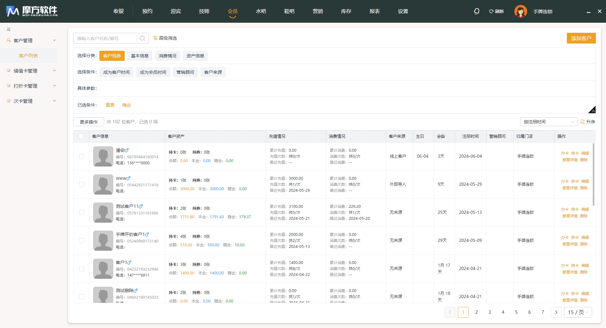The image size is (606, 328).
Task: Click the search magnifier icon
Action: pyautogui.click(x=142, y=38)
